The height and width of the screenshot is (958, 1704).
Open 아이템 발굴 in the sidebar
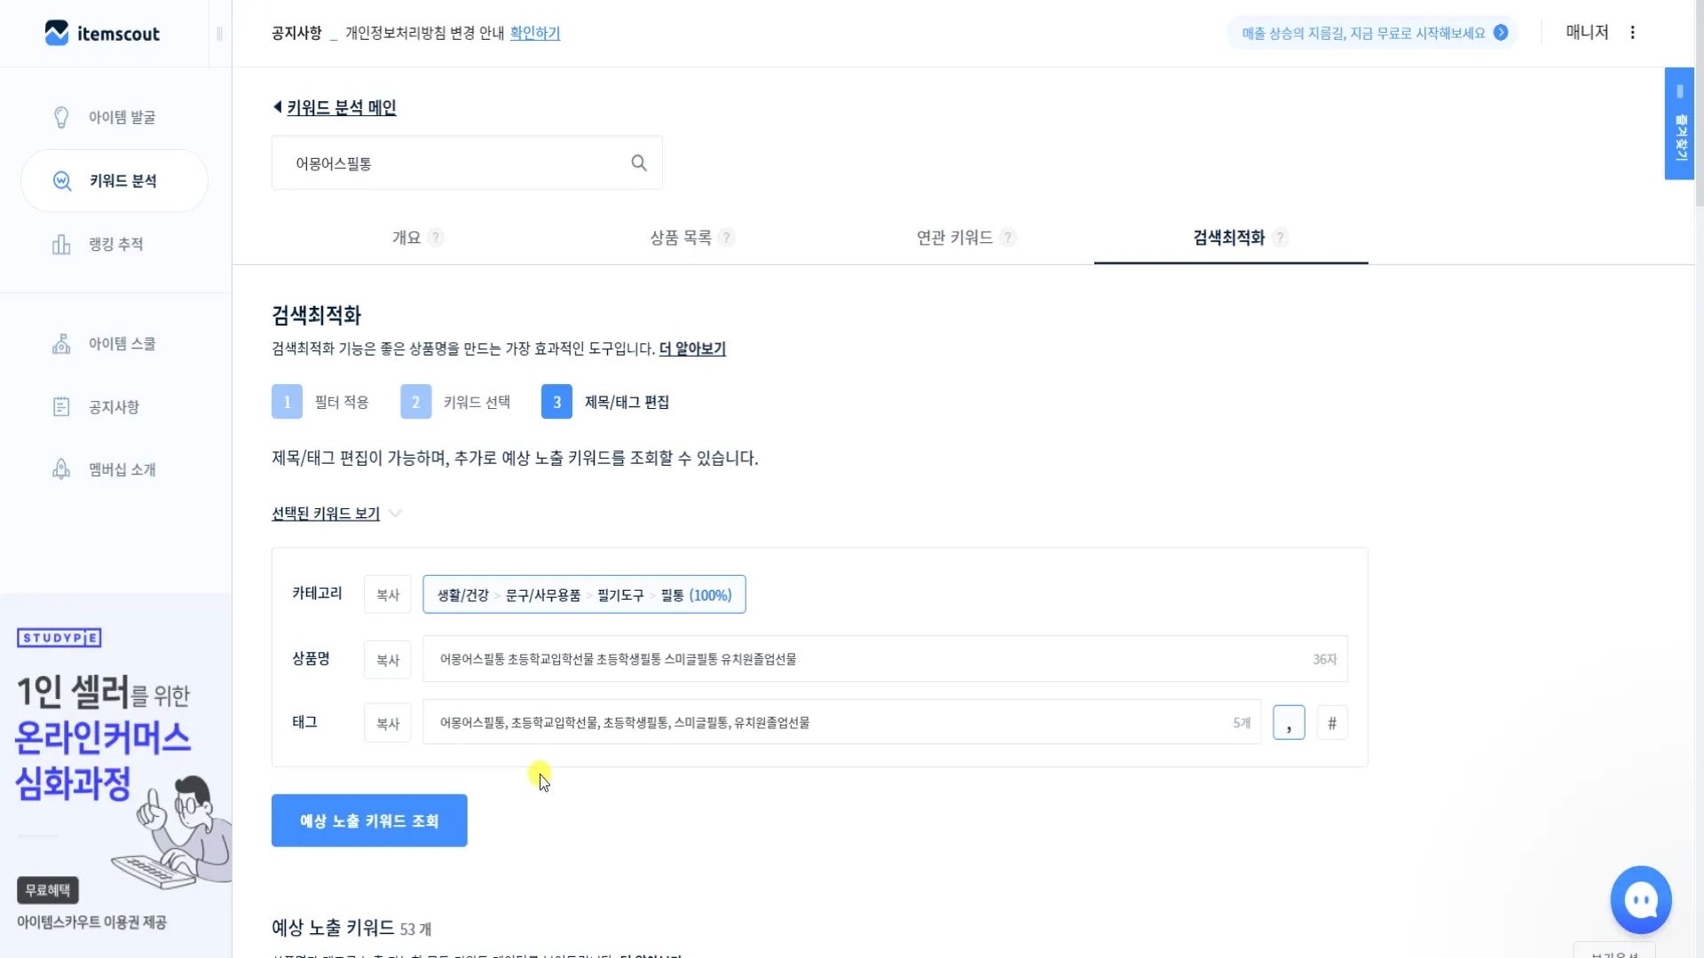tap(122, 117)
